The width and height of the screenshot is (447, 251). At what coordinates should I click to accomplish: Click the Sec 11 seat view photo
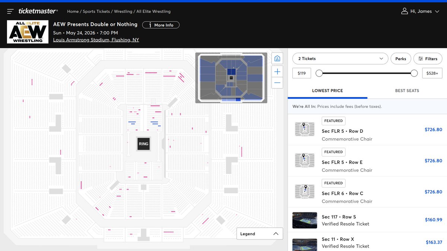pos(305,245)
